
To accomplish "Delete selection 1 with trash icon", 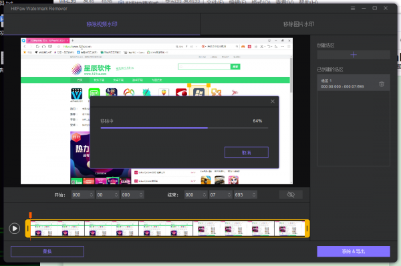I will [382, 84].
